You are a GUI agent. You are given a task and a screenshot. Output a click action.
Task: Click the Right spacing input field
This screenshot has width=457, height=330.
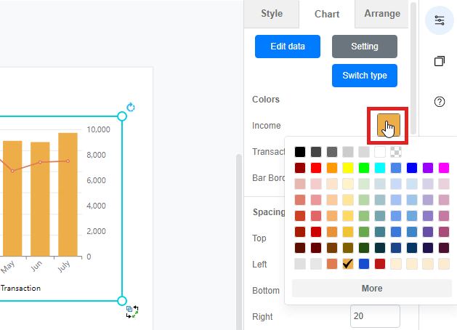[x=375, y=316]
